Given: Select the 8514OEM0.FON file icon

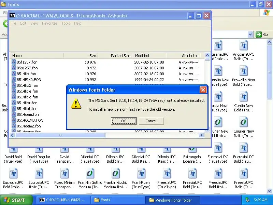Looking at the screenshot, I should tap(14, 120).
